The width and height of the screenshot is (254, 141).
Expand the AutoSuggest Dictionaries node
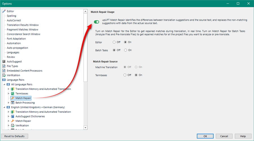(8, 116)
